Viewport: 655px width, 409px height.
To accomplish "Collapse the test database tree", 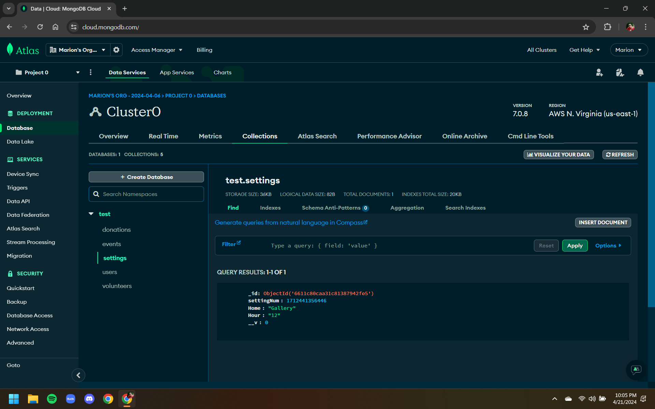I will tap(91, 214).
